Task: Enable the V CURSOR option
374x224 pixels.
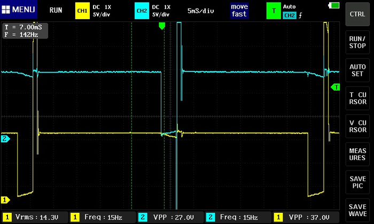Action: [x=357, y=125]
